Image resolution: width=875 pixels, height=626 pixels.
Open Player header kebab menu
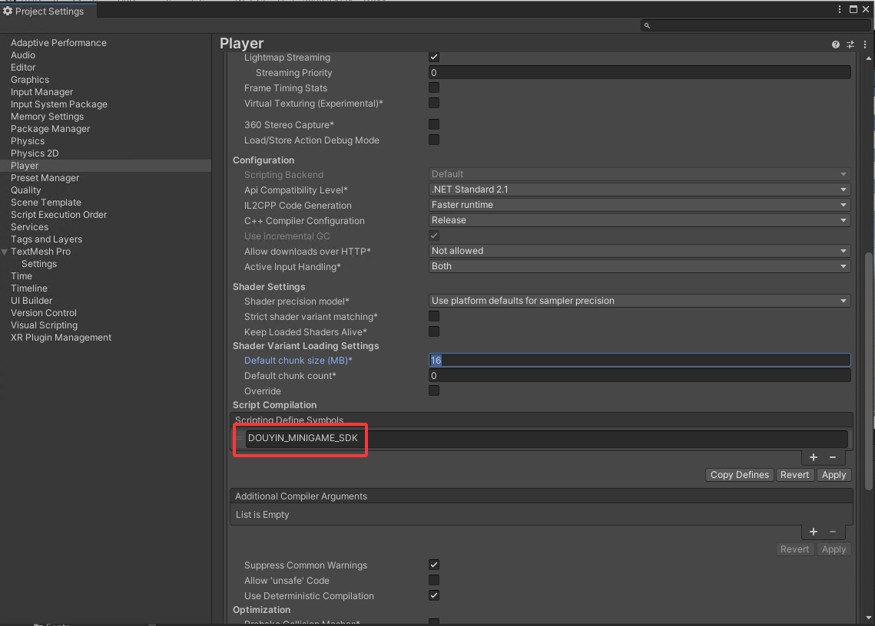click(865, 44)
